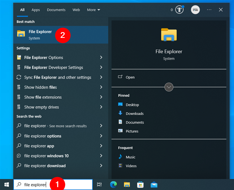Open Videos frequent location text
234x190 pixels.
tap(131, 166)
